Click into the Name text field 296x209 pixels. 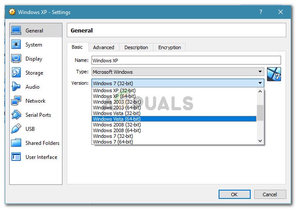(x=186, y=60)
